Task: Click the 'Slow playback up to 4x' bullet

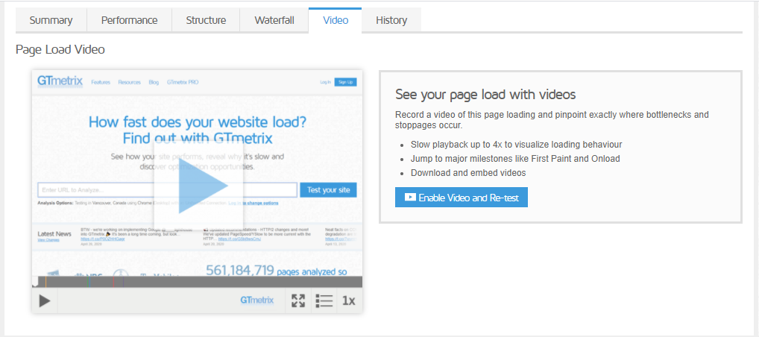Action: [x=517, y=145]
